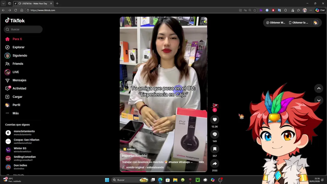Expand the caption with más
Image resolution: width=327 pixels, height=184 pixels.
(201, 162)
